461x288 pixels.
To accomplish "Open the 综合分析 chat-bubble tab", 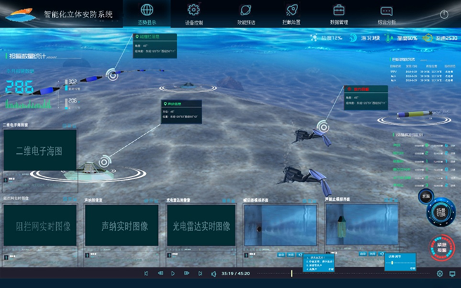I will 387,14.
